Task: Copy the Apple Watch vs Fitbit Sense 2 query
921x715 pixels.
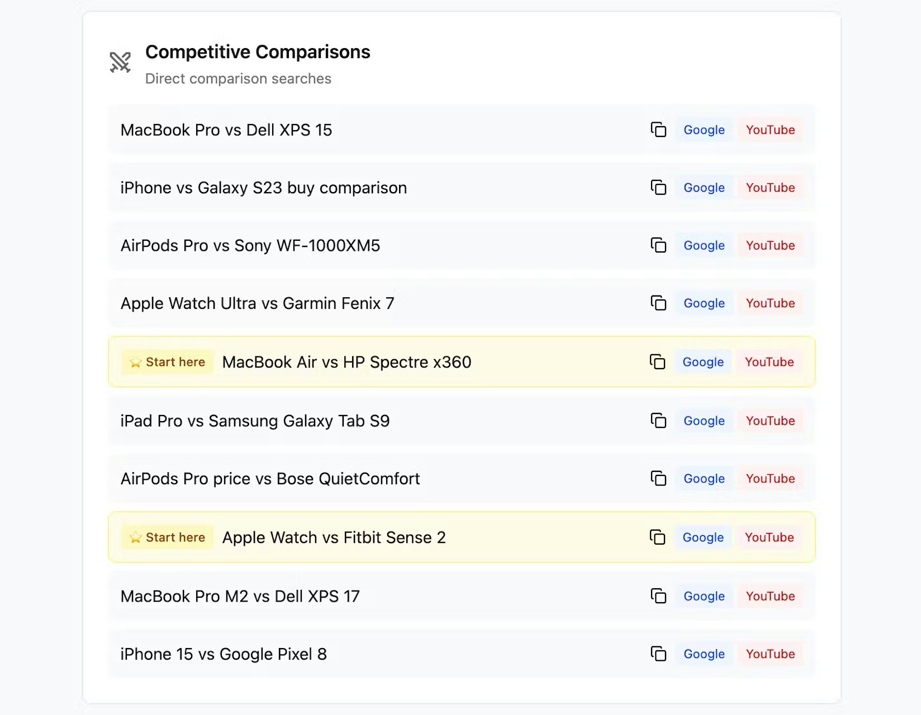Action: [658, 537]
